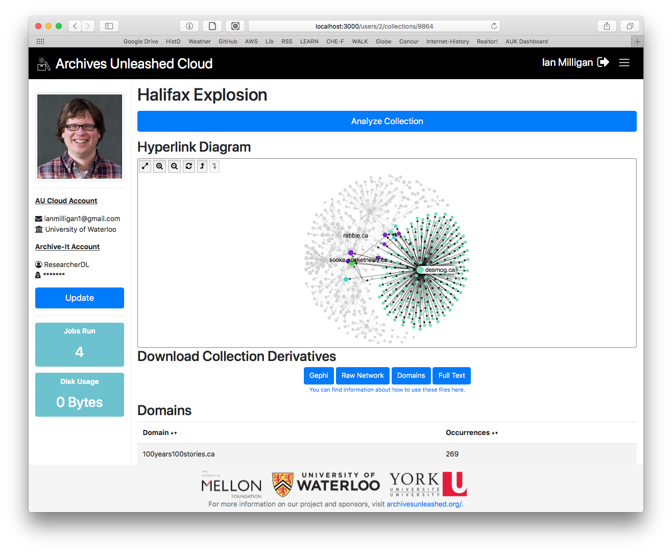The height and width of the screenshot is (553, 672).
Task: Go back with Safari's back arrow
Action: click(x=75, y=26)
